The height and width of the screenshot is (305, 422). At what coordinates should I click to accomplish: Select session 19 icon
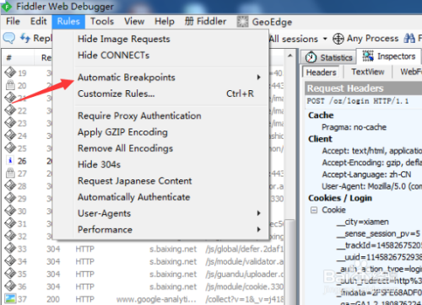pos(10,72)
